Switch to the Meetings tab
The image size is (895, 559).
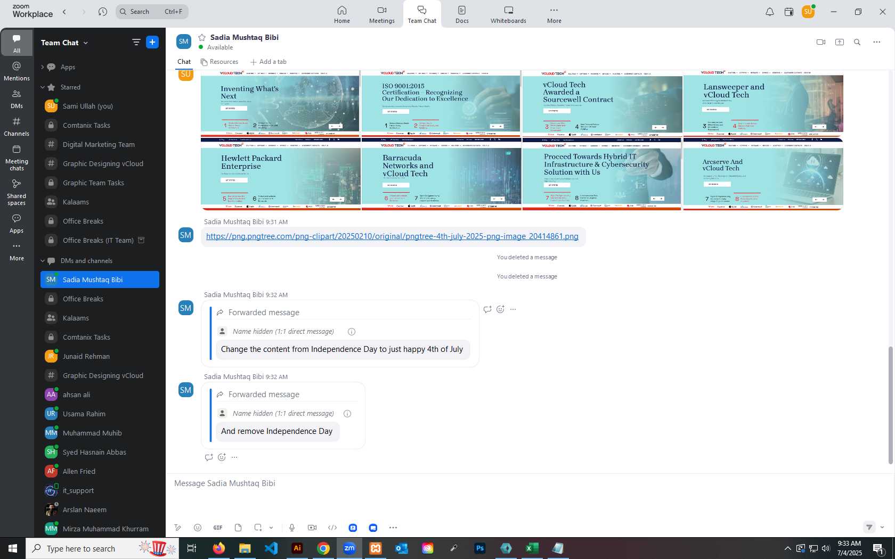coord(382,14)
